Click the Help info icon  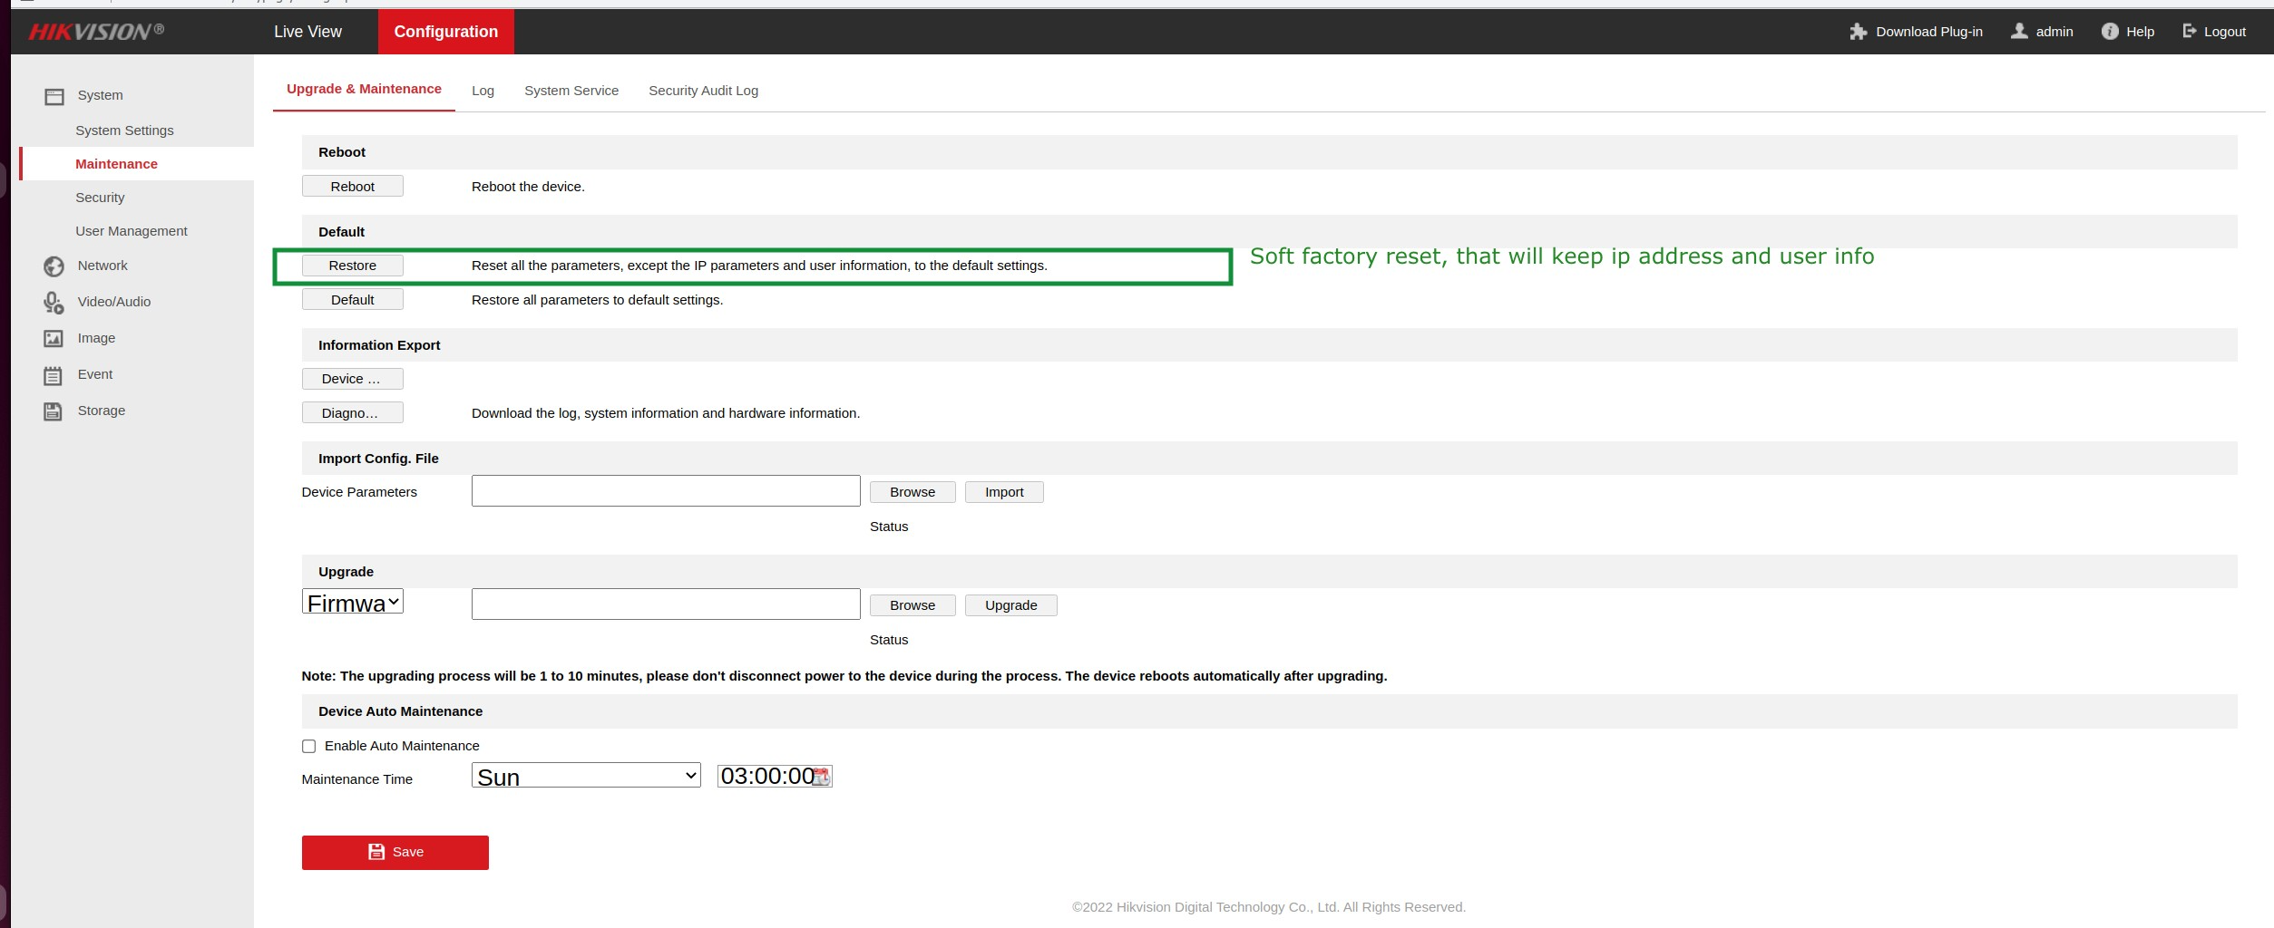[2110, 32]
